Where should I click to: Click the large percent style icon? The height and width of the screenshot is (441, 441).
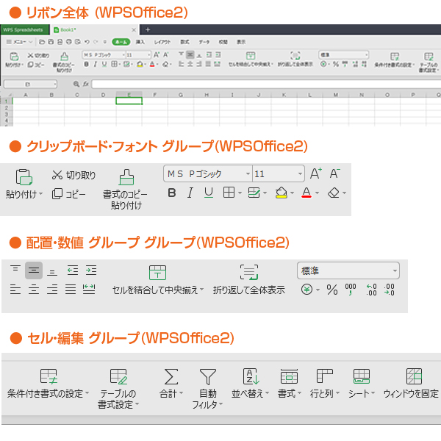tap(332, 290)
